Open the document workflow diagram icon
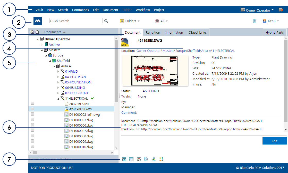Image resolution: width=288 pixels, height=173 pixels. [154, 159]
